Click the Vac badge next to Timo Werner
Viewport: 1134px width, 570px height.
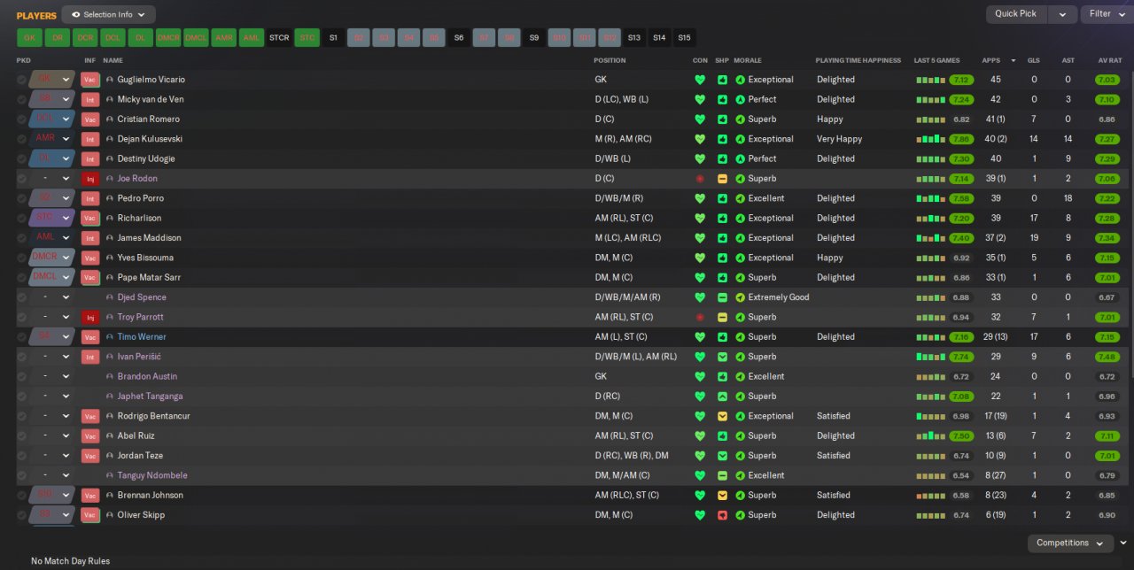(x=89, y=337)
